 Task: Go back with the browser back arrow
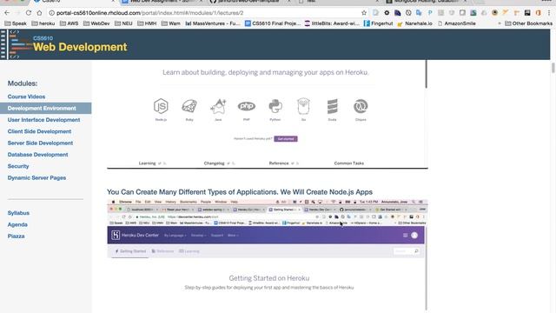7,13
